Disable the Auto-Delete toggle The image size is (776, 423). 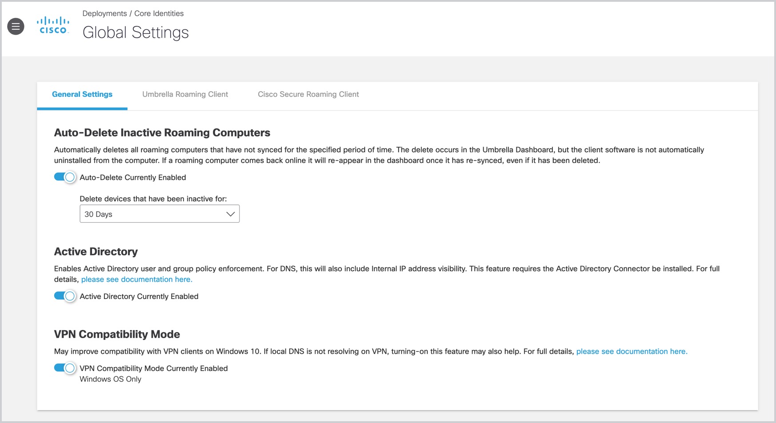pos(65,177)
